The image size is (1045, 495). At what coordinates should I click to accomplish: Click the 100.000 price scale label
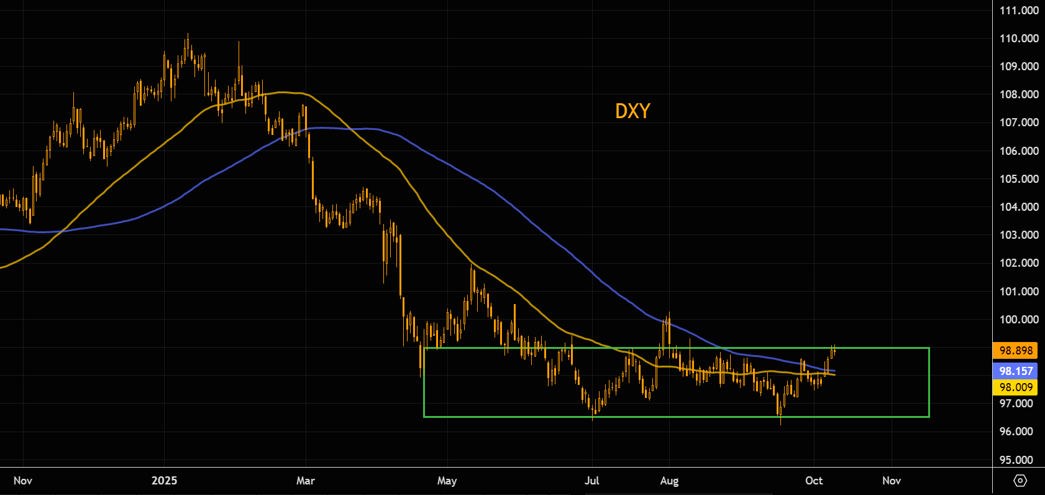tap(1019, 320)
